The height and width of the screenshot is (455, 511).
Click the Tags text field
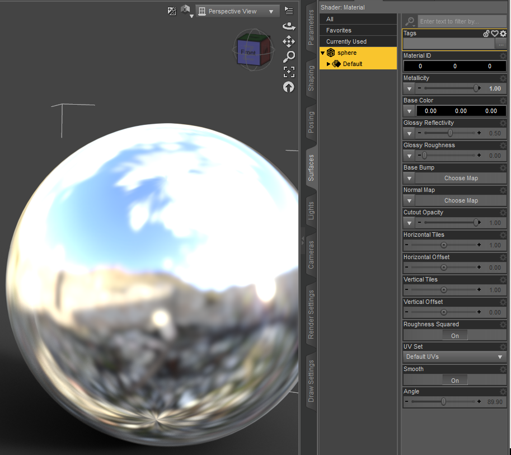point(449,44)
